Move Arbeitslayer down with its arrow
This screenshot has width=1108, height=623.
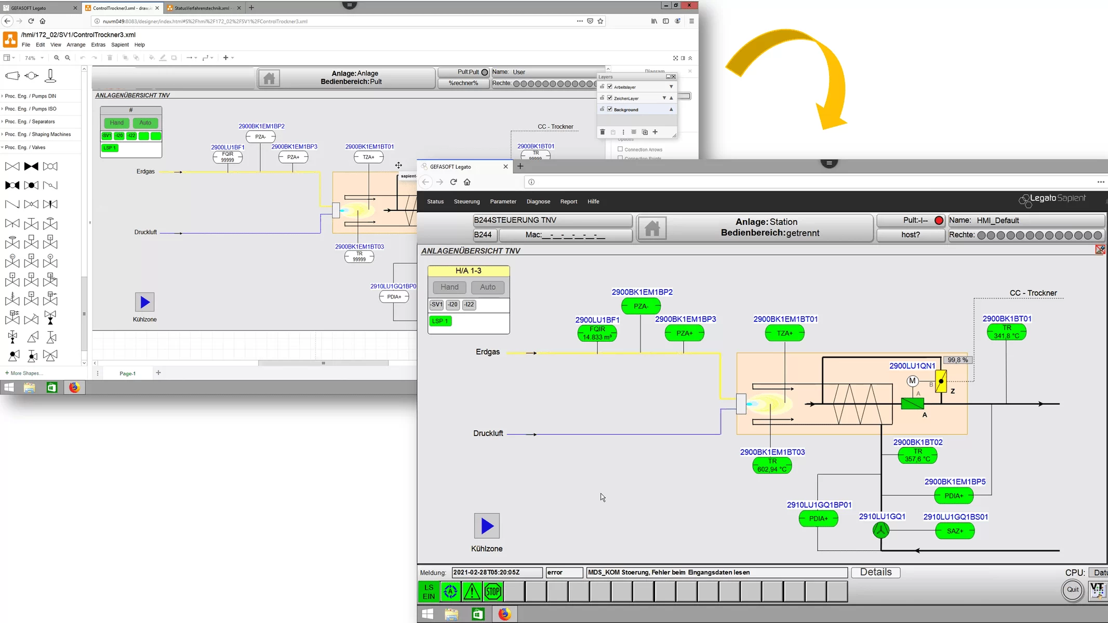pos(671,87)
